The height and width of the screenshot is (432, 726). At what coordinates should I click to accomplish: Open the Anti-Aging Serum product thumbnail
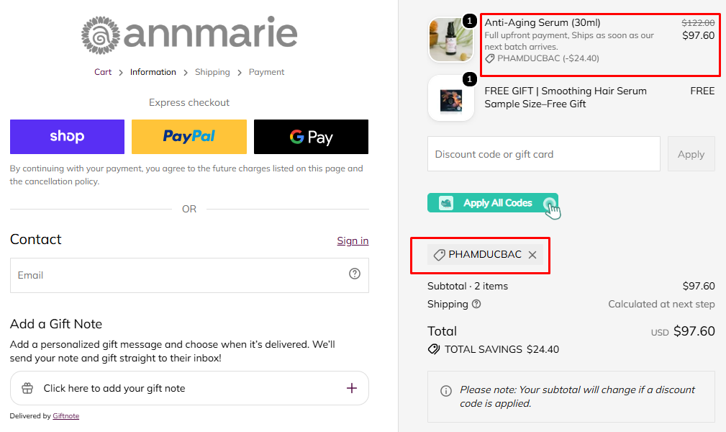coord(451,40)
